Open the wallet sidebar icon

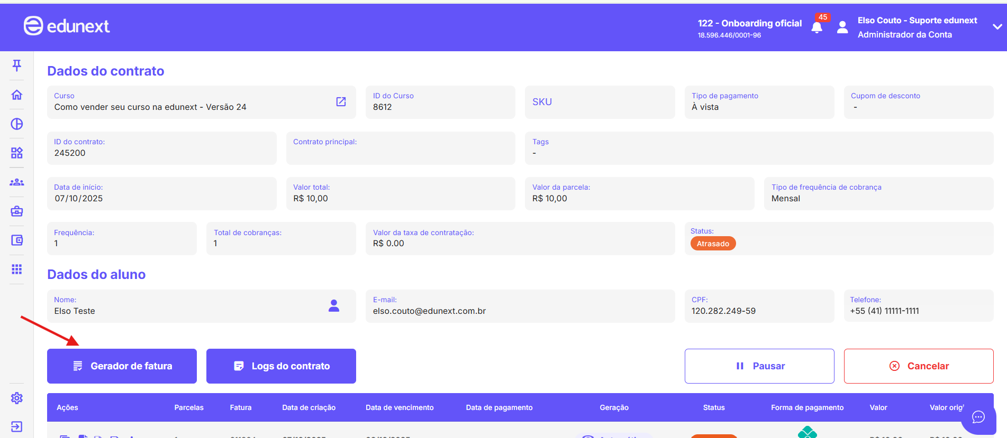point(17,240)
